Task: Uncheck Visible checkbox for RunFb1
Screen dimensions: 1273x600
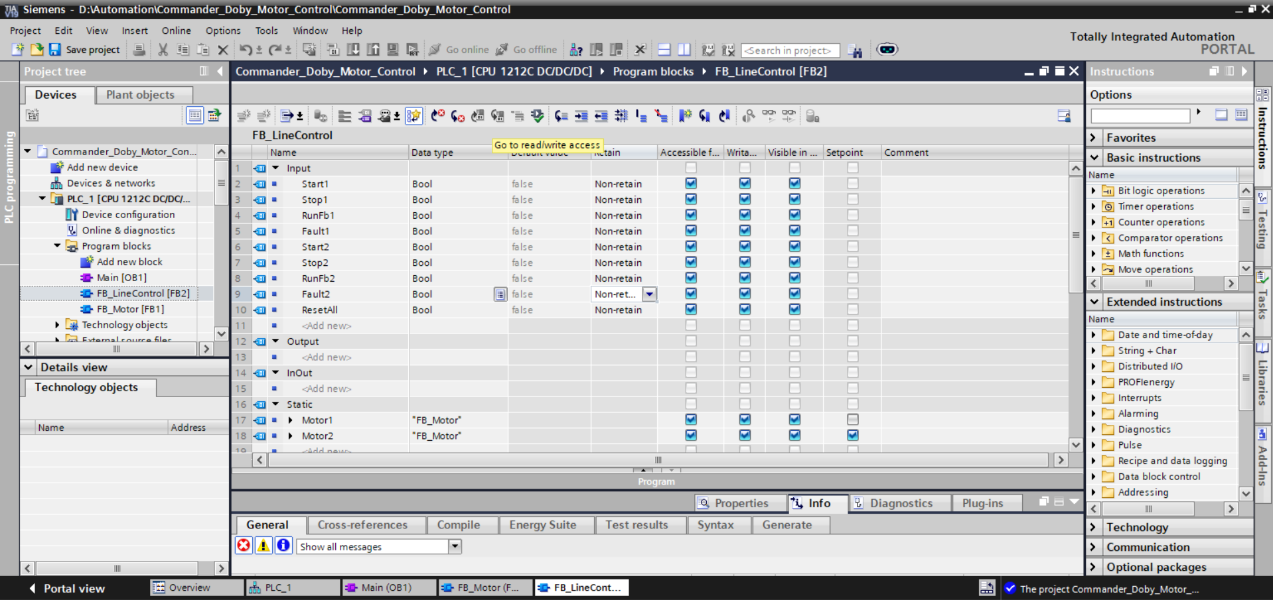Action: click(794, 215)
